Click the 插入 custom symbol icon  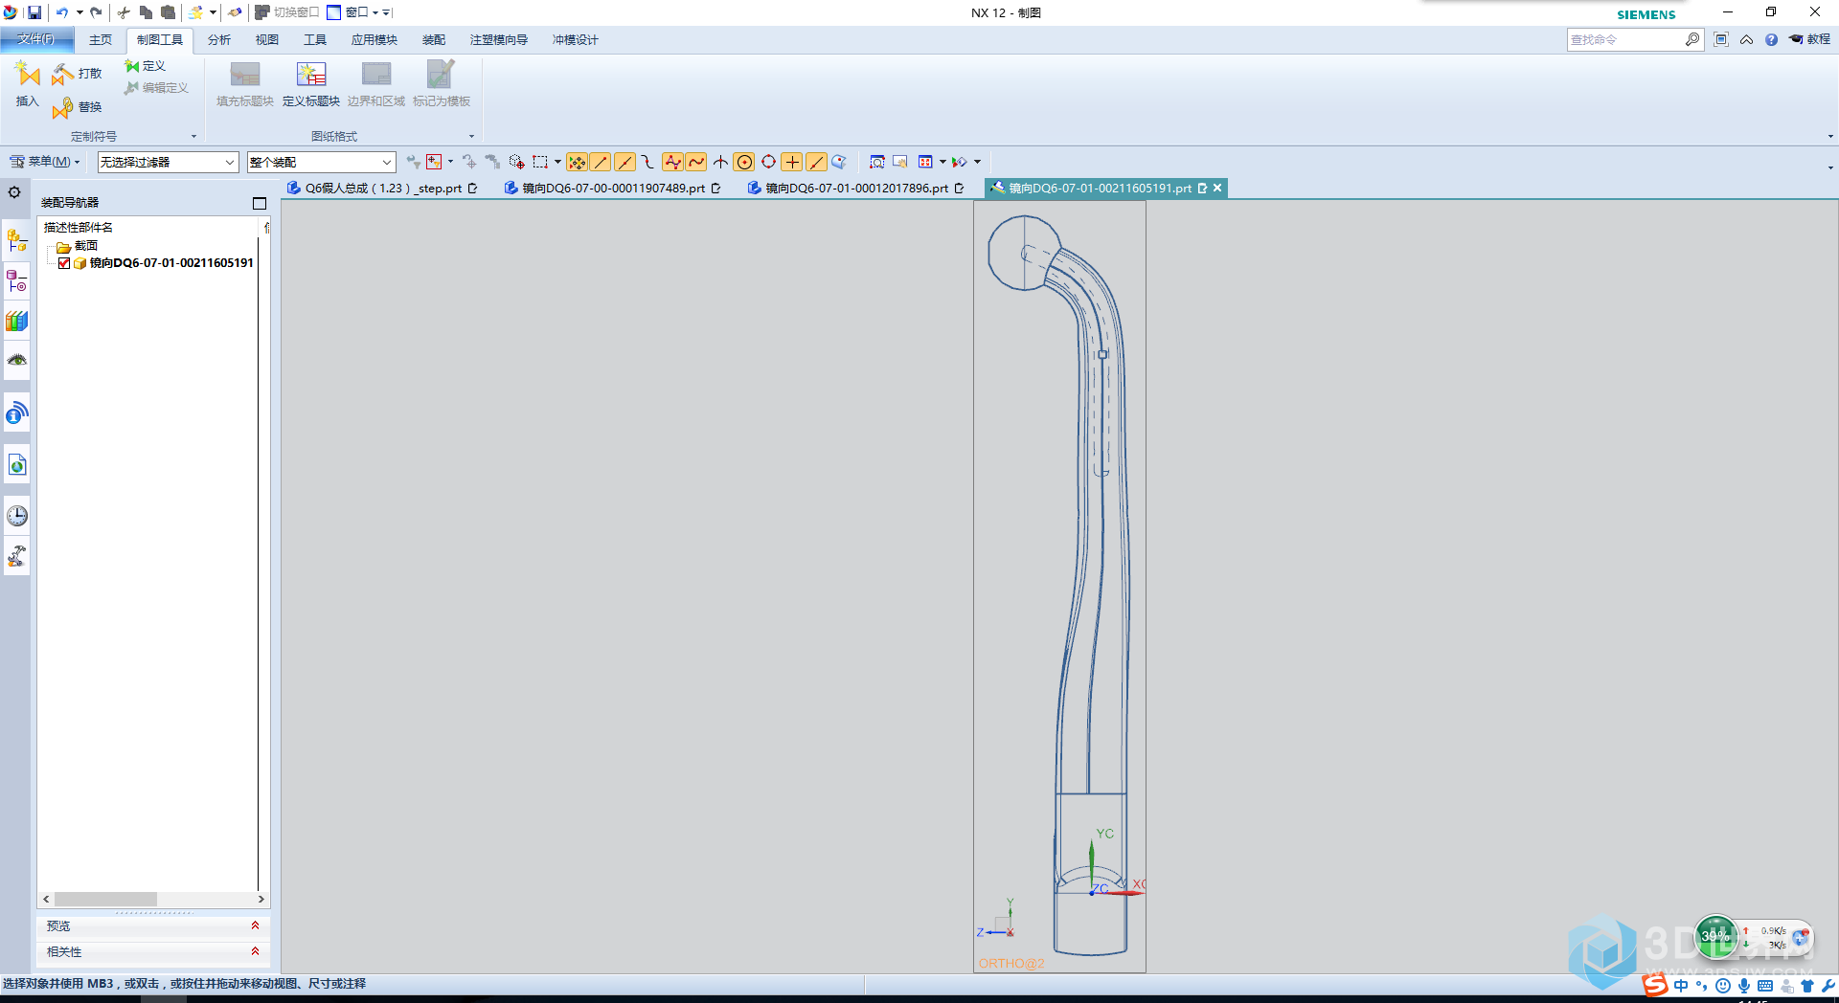27,75
